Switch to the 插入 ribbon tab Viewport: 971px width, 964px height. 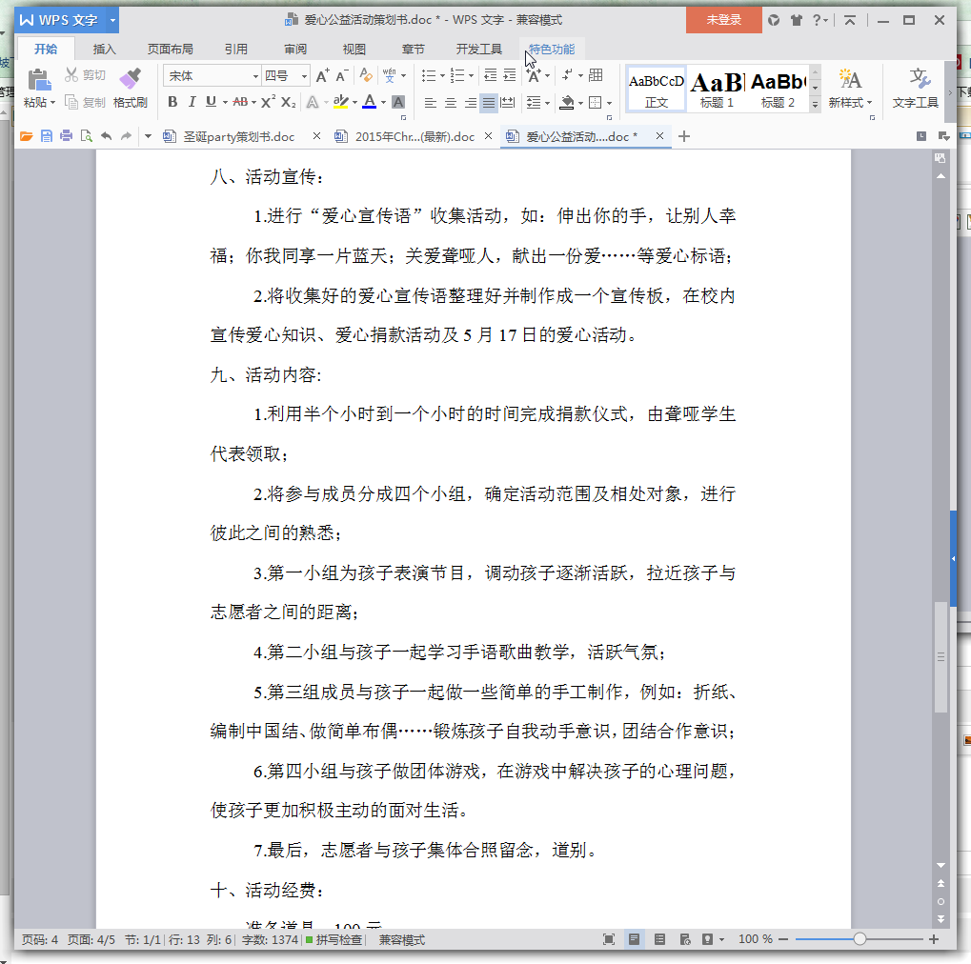104,49
